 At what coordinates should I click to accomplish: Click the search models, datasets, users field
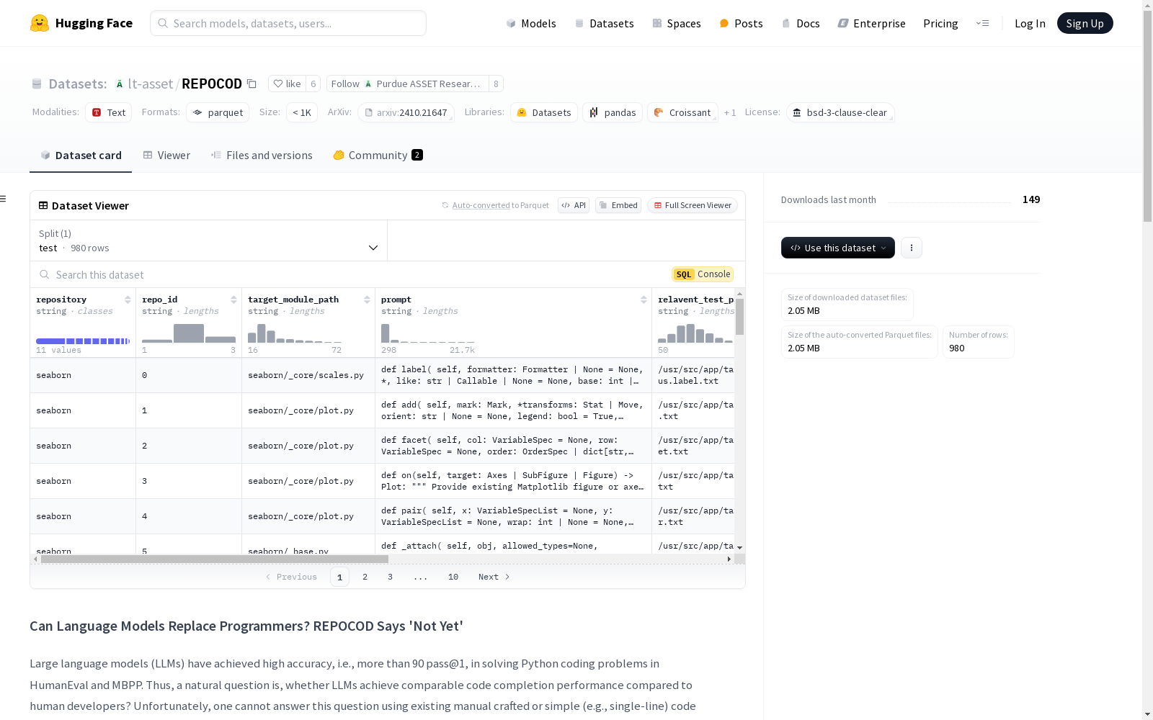(288, 23)
